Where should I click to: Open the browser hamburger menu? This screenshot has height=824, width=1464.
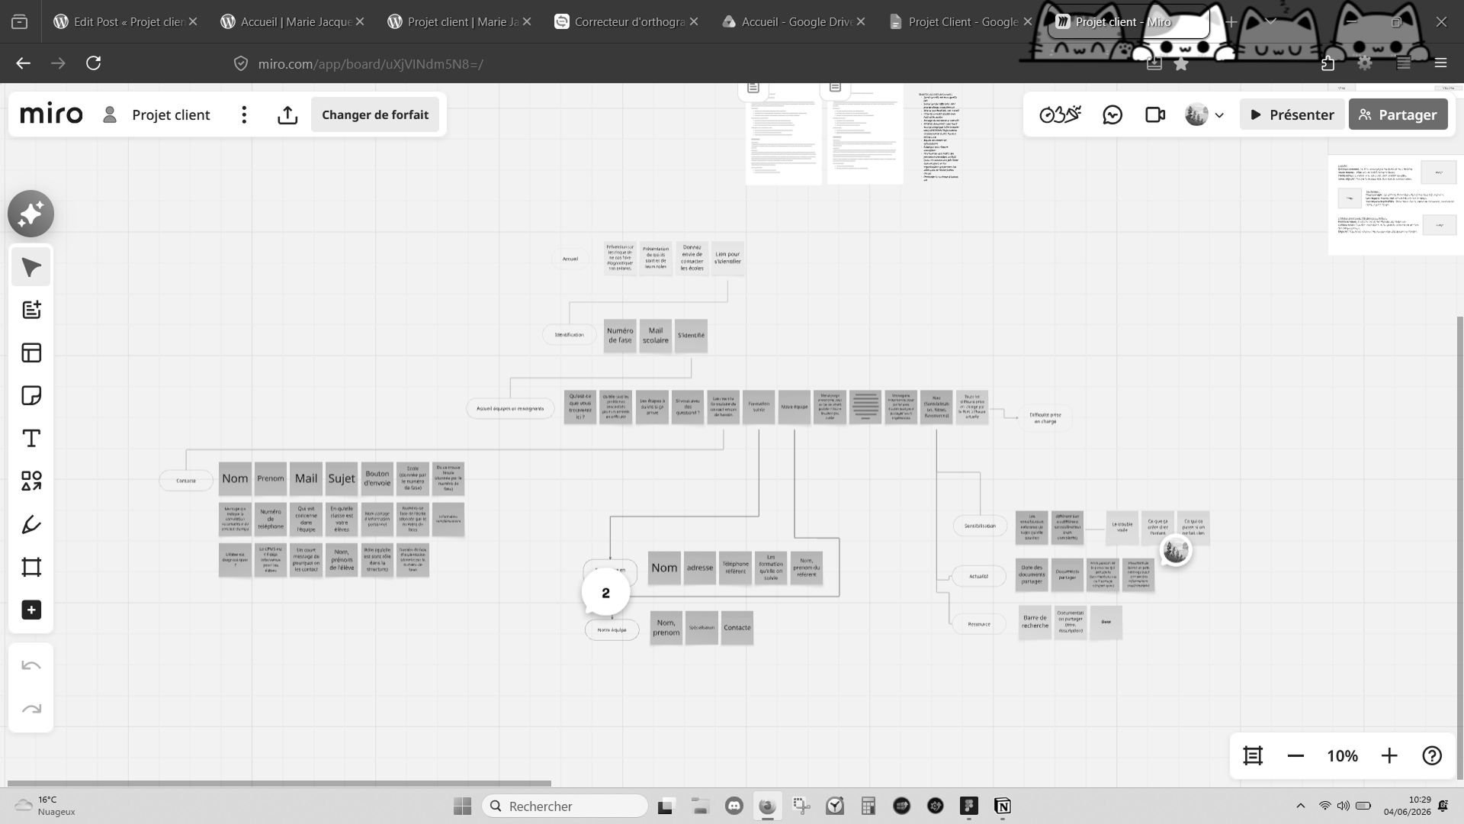point(1440,63)
